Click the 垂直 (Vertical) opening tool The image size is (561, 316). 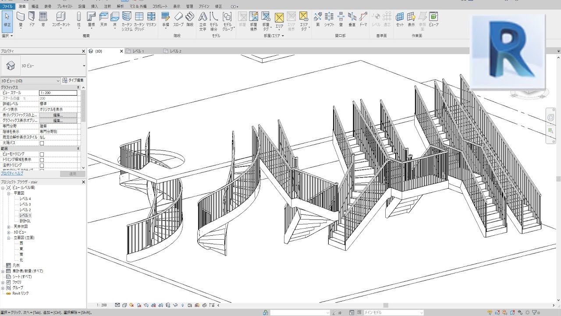click(x=352, y=20)
